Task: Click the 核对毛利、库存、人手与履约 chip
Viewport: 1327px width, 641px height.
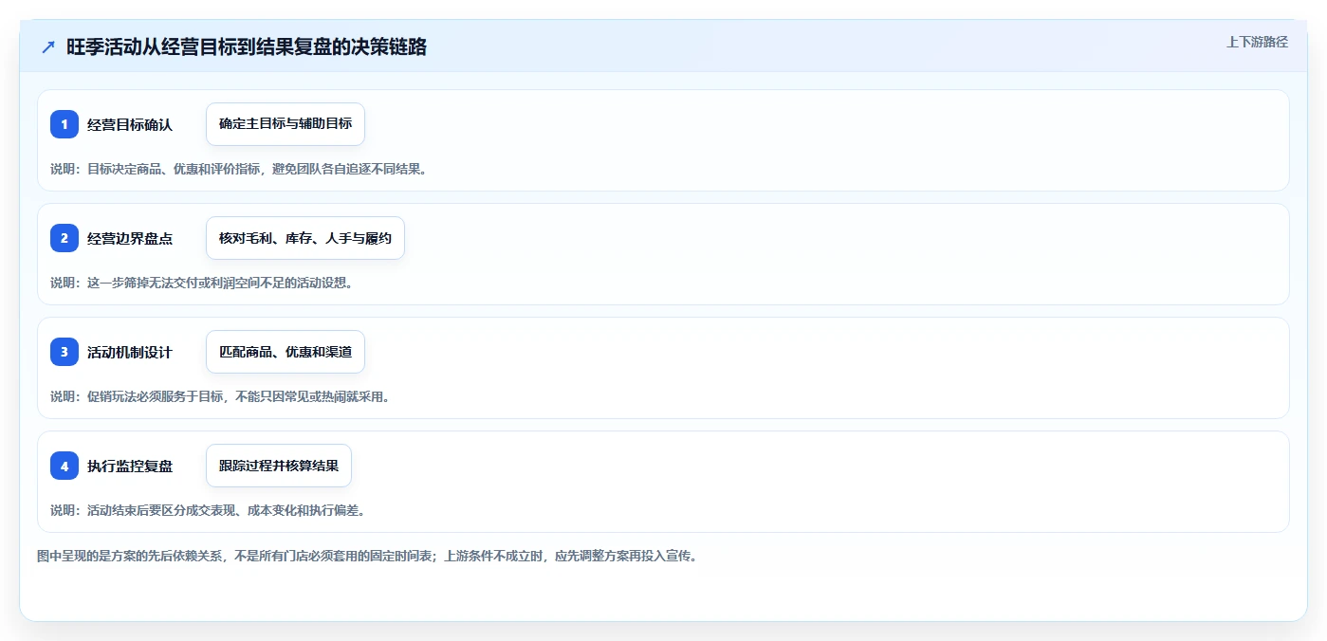Action: tap(305, 238)
